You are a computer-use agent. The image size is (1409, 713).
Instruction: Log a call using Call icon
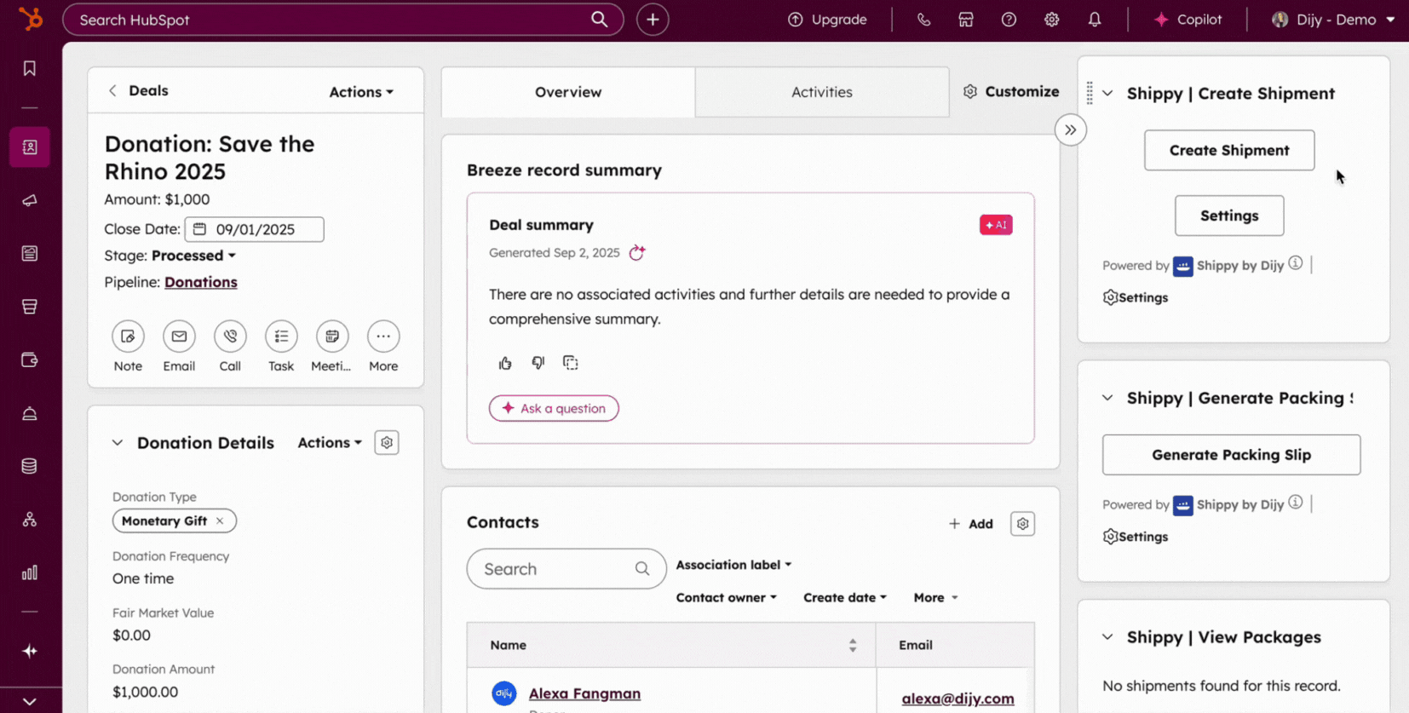click(230, 336)
